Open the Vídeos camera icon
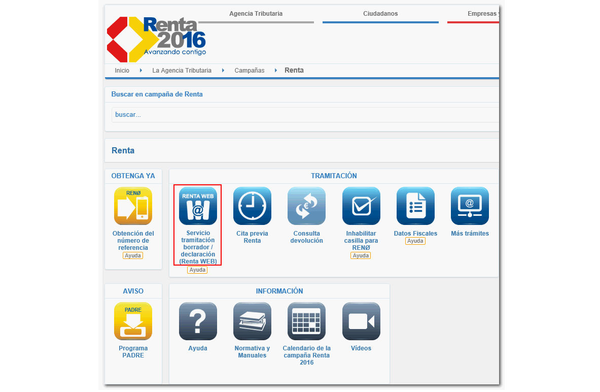This screenshot has width=600, height=392. (361, 321)
